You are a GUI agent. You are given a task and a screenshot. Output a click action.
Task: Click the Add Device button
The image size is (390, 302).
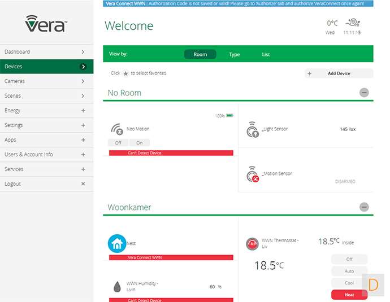point(339,73)
